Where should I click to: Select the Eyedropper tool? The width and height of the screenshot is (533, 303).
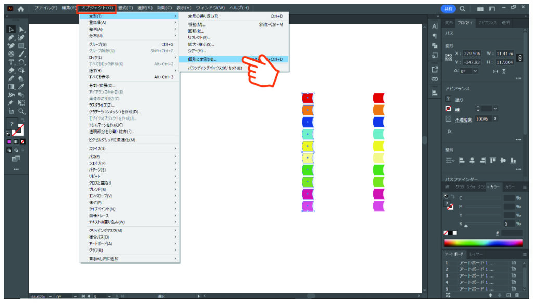21,87
